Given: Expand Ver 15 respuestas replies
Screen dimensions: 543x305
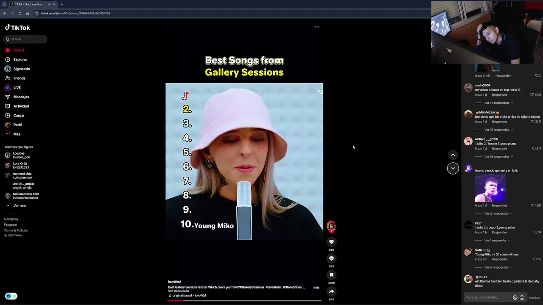Looking at the screenshot, I should 498,130.
